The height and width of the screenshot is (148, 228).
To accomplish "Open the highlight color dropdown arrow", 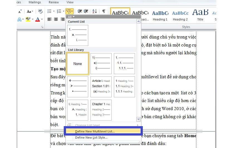I will coord(33,19).
